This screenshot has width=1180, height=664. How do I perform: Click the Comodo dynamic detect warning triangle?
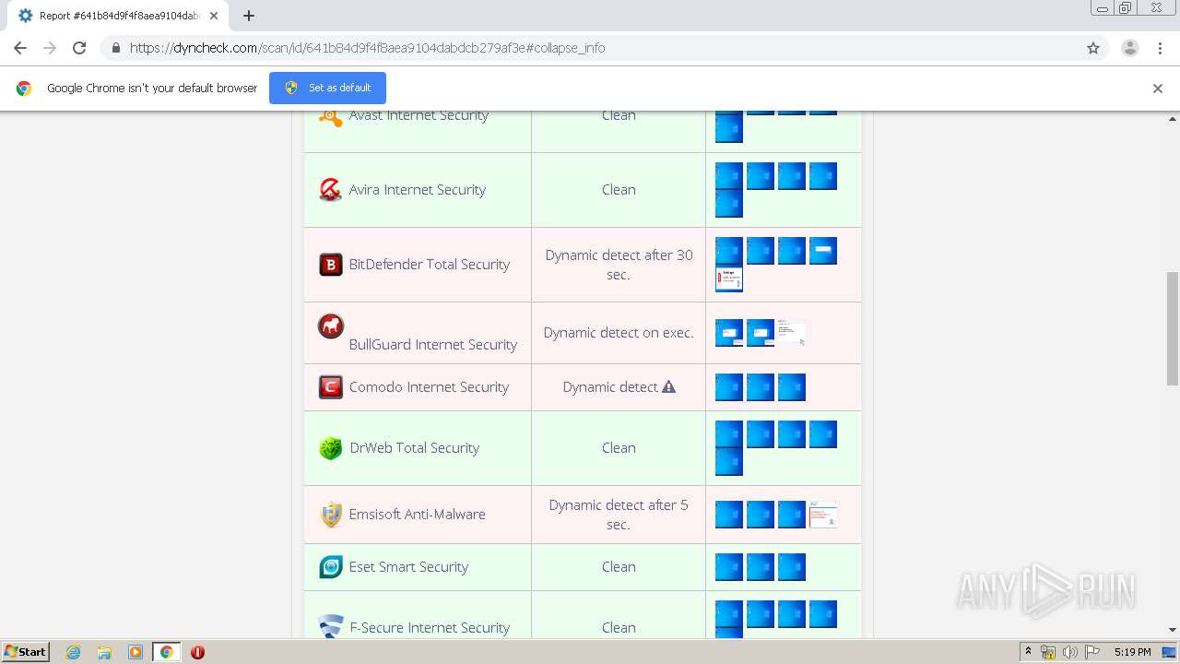click(x=669, y=387)
